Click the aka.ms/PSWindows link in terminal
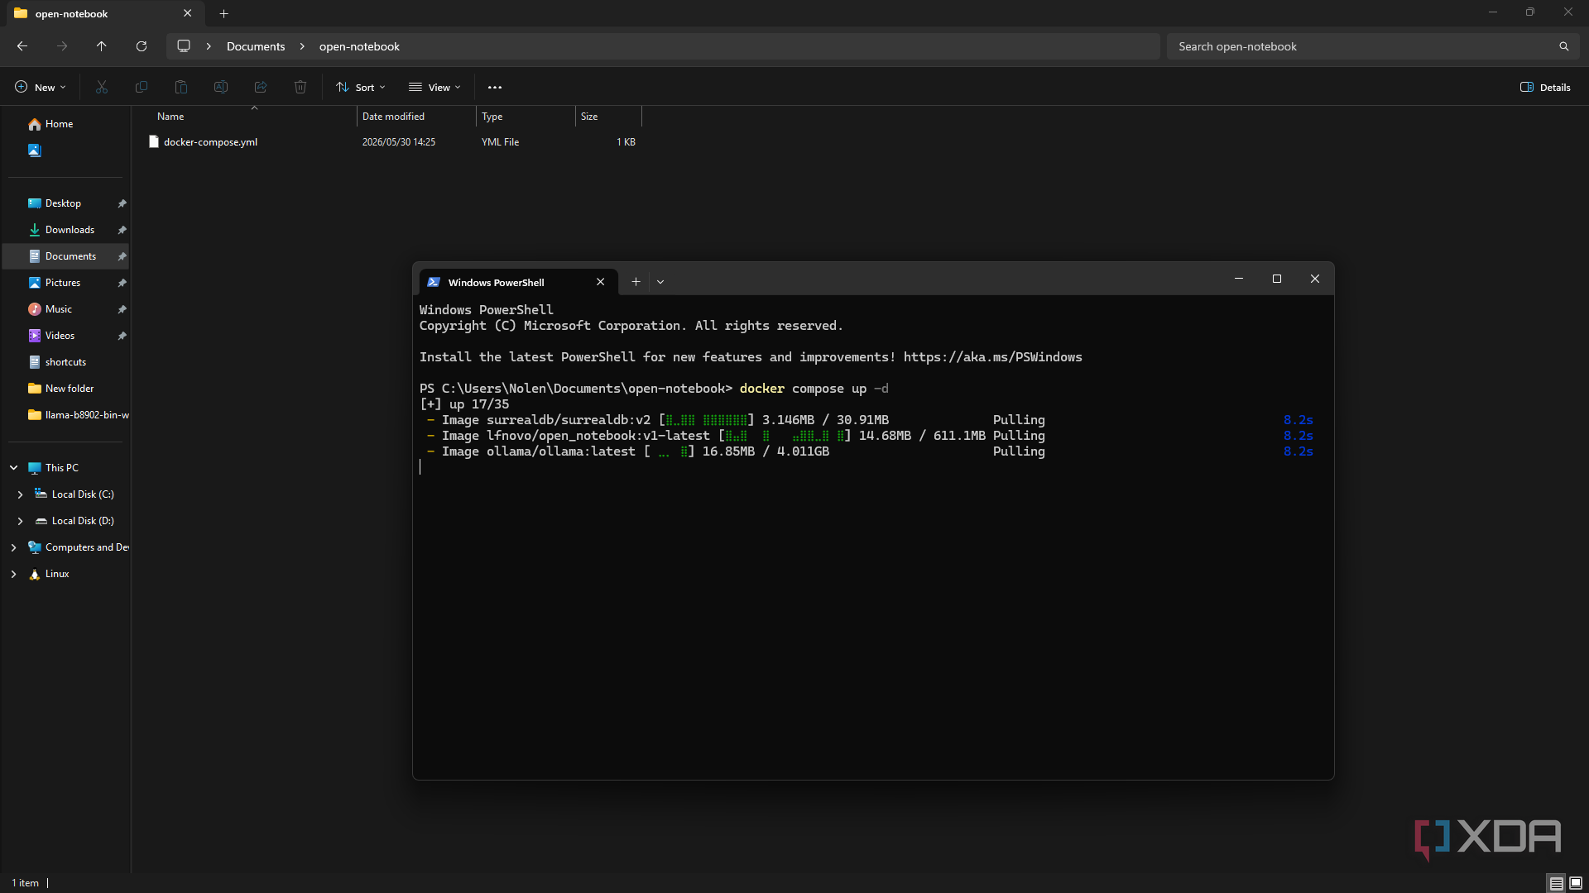 992,357
